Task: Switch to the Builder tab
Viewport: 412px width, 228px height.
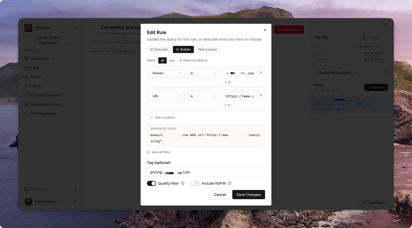Action: (183, 49)
